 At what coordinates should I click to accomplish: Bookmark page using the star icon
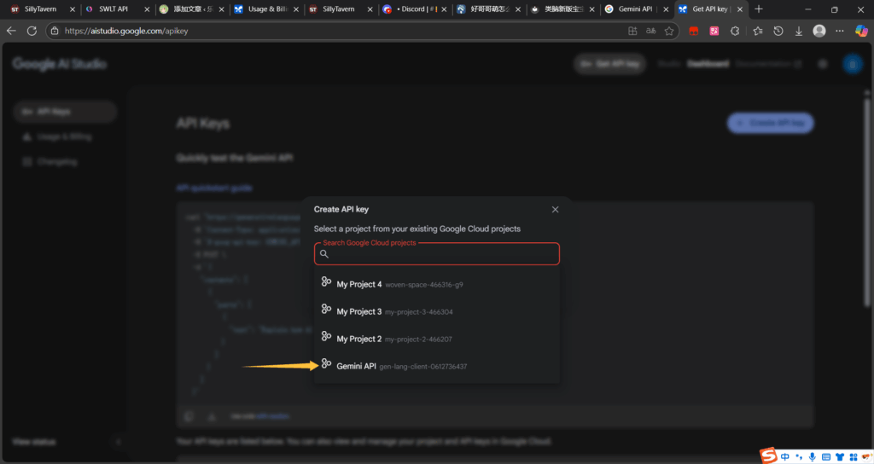[x=670, y=31]
